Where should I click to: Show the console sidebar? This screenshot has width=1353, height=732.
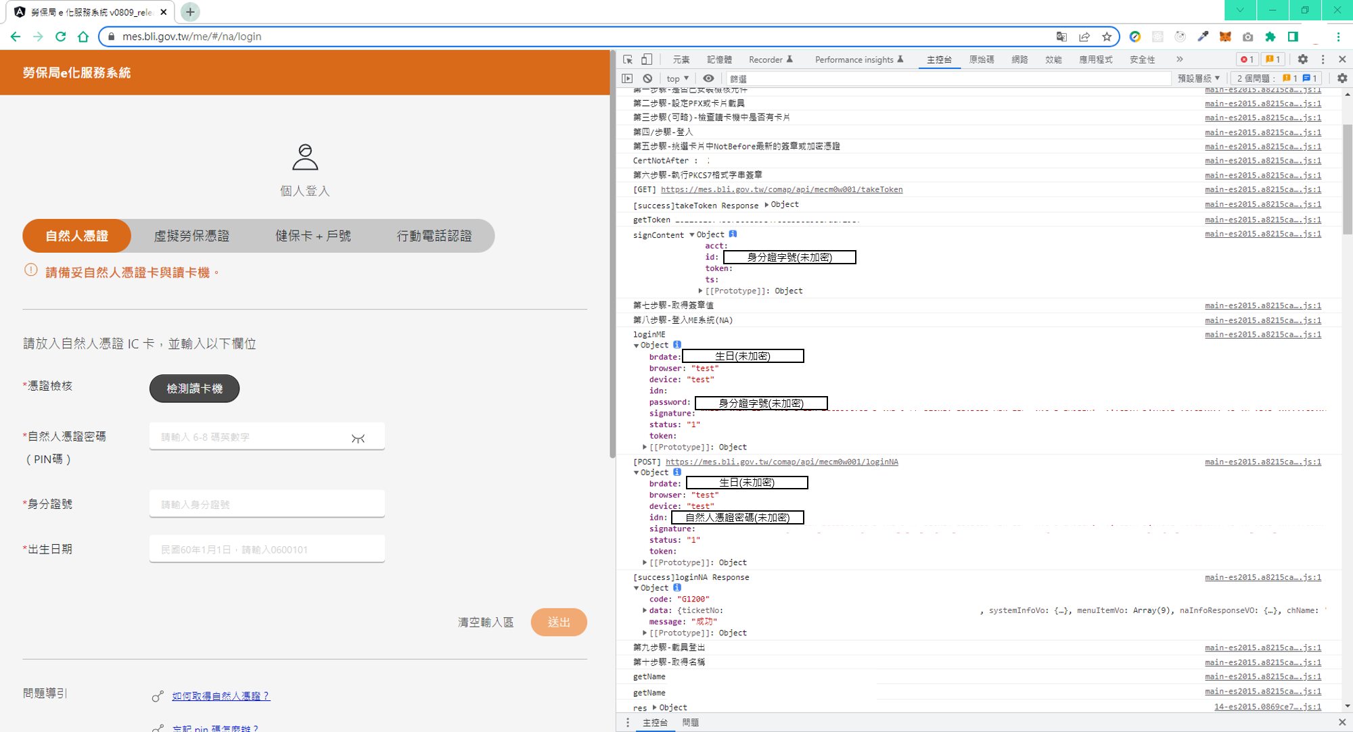pyautogui.click(x=628, y=78)
